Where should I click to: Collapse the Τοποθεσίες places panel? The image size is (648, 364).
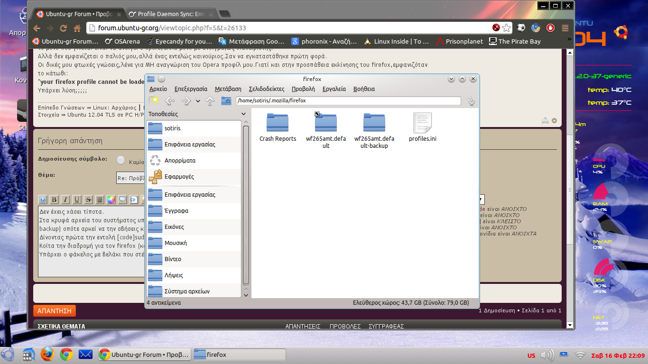(x=244, y=114)
